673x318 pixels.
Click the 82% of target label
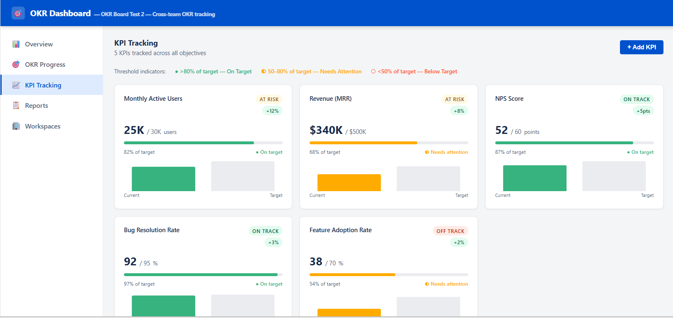[139, 152]
